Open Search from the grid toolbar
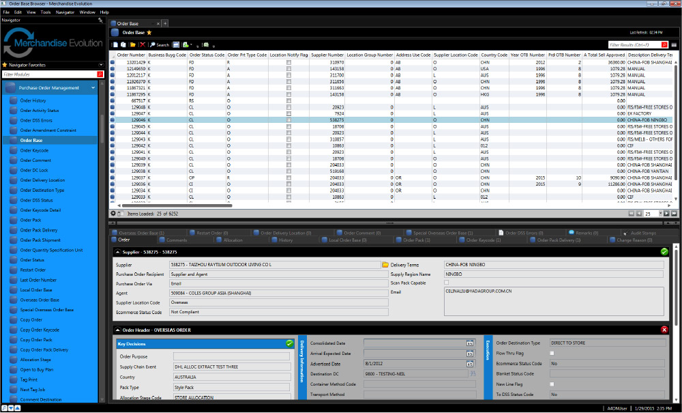The image size is (682, 413). coord(160,45)
